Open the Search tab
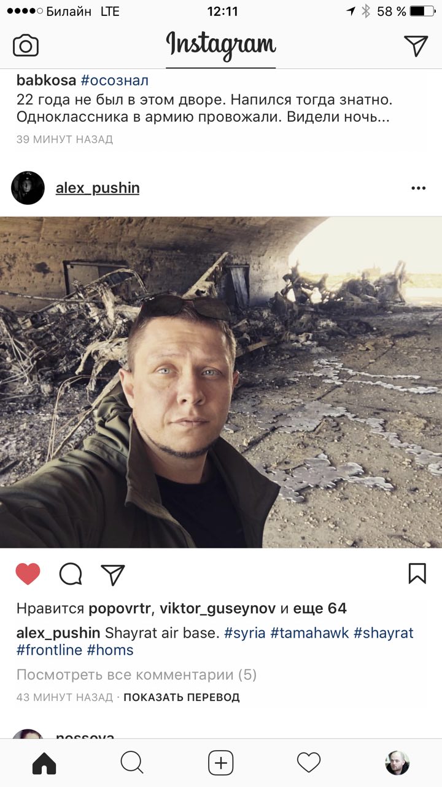 [x=132, y=763]
